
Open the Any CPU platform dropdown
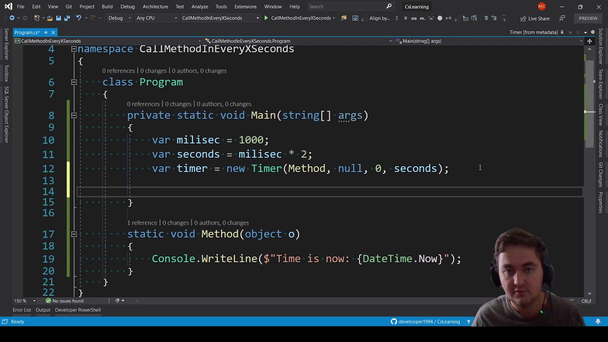(x=157, y=18)
